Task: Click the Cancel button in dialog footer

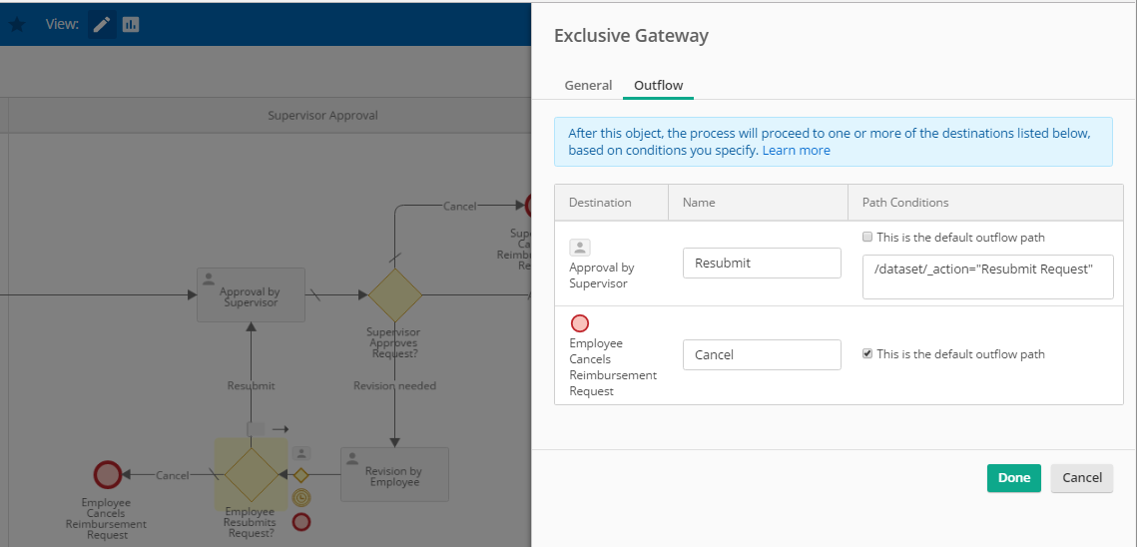Action: click(x=1081, y=478)
